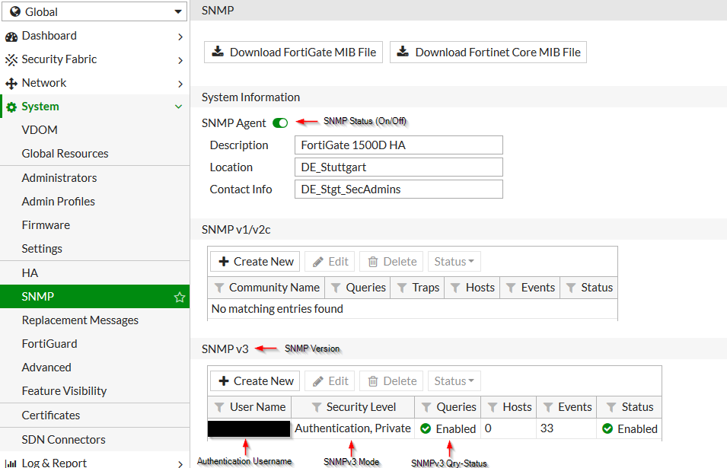The width and height of the screenshot is (727, 468).
Task: Click the Contact Info input field
Action: pyautogui.click(x=399, y=189)
